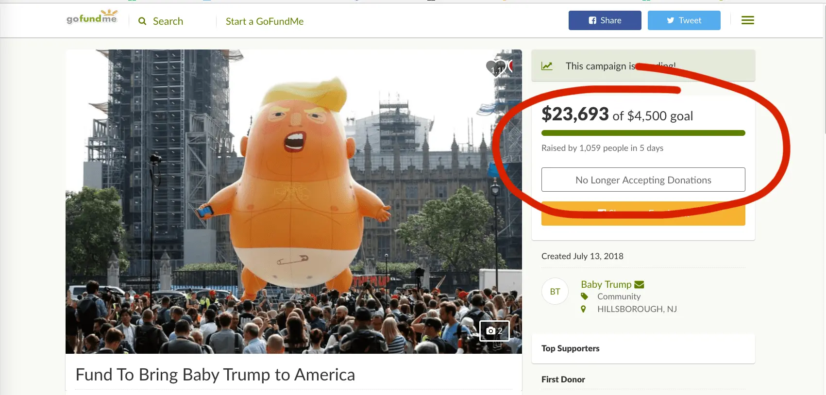Click the Community tag icon

click(584, 296)
